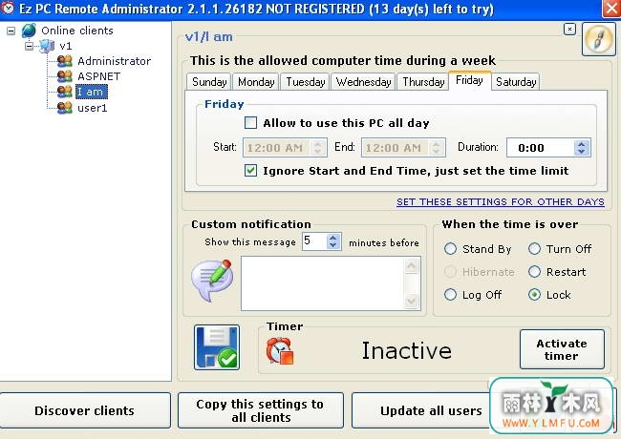Click the v1 label in the tree
The image size is (621, 439).
(66, 46)
